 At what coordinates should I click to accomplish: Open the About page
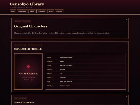(51, 11)
